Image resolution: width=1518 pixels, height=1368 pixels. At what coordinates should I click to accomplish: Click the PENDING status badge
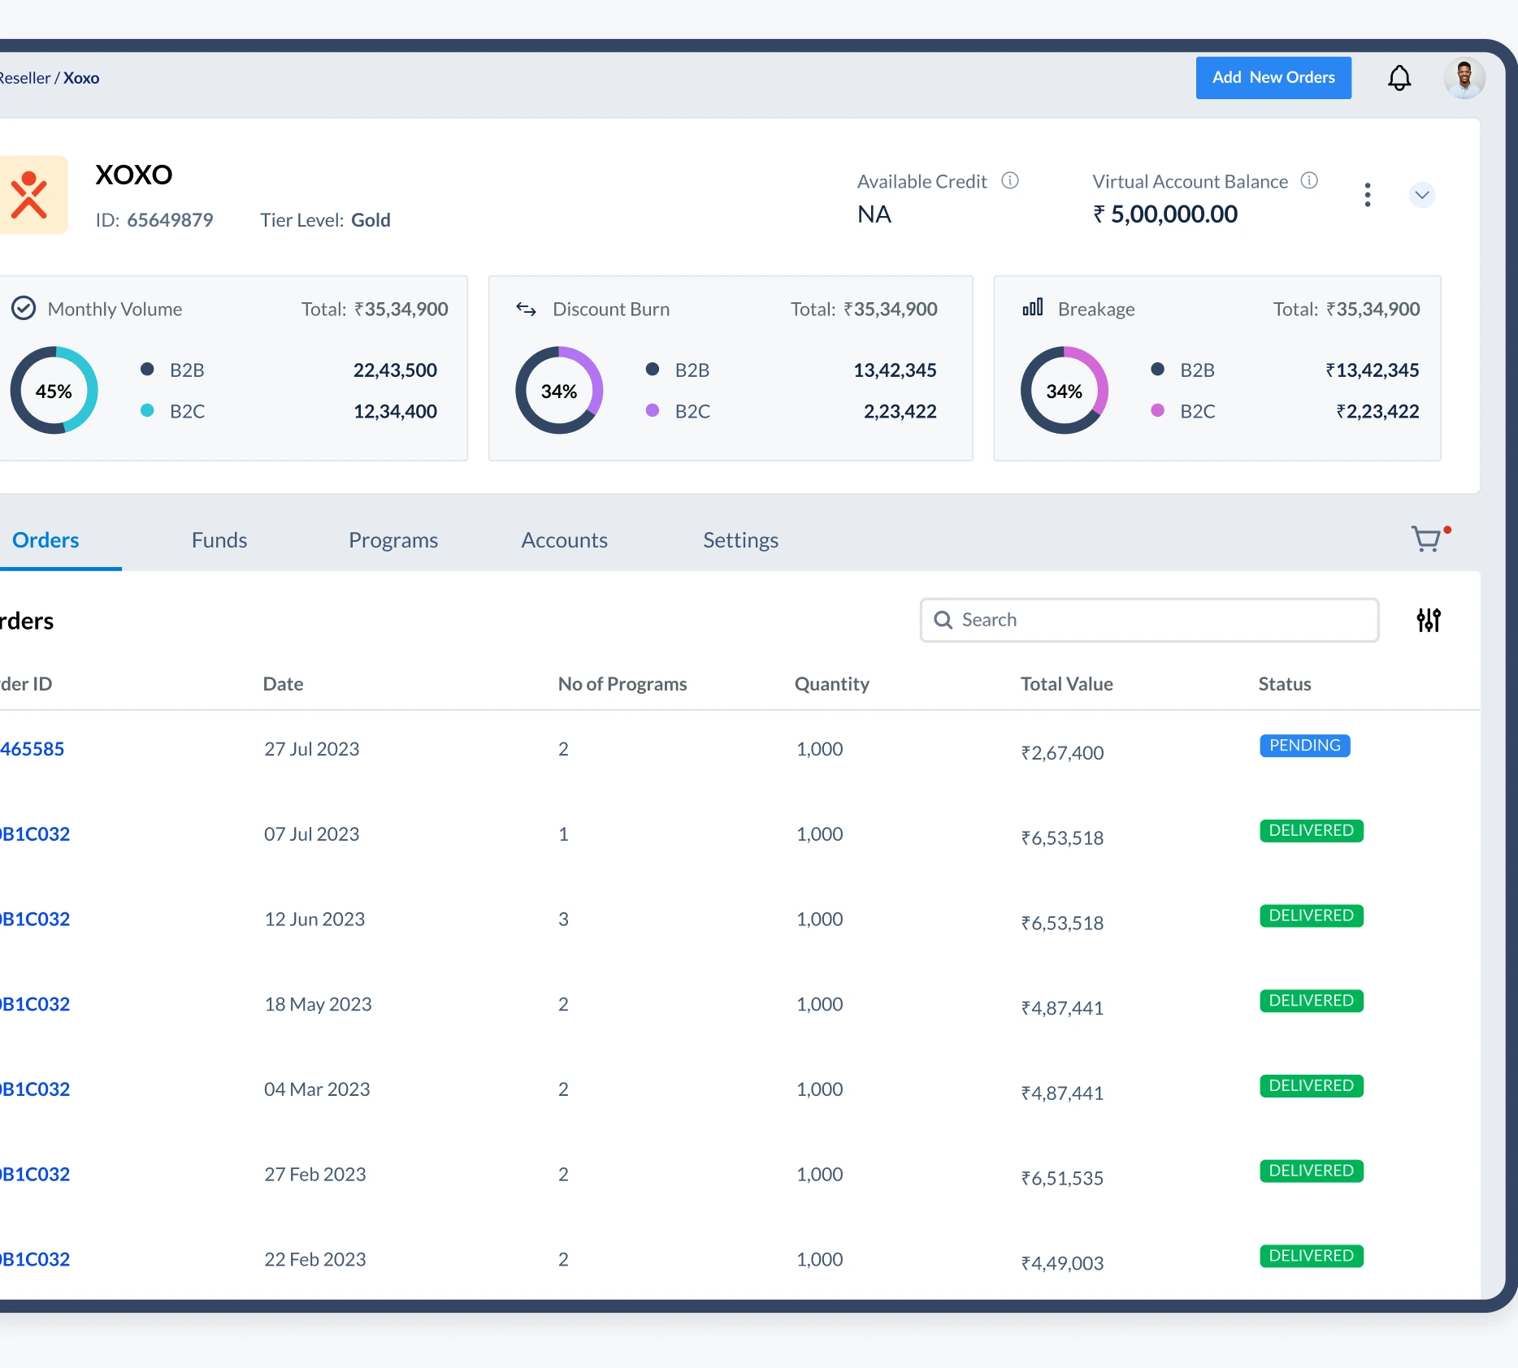[1305, 746]
